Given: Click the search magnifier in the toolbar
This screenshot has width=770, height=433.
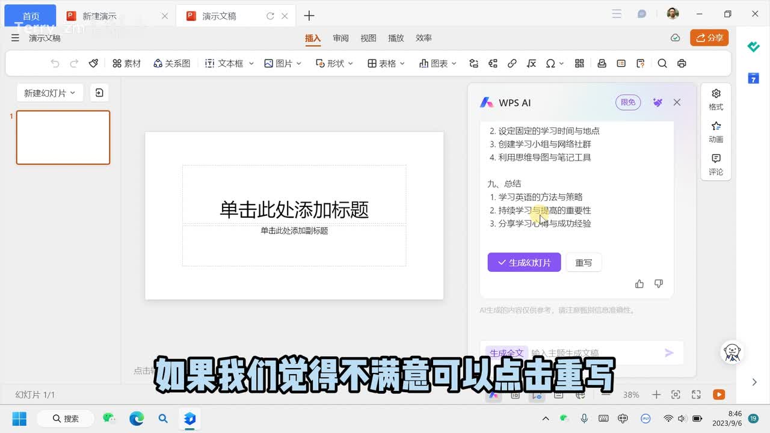Looking at the screenshot, I should (662, 63).
